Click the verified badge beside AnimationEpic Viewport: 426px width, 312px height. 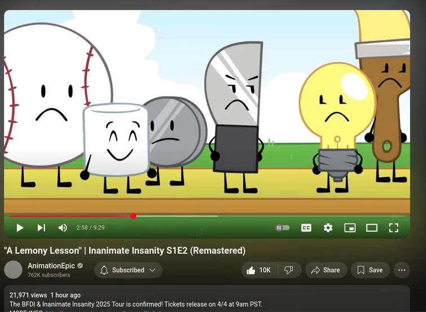(80, 266)
